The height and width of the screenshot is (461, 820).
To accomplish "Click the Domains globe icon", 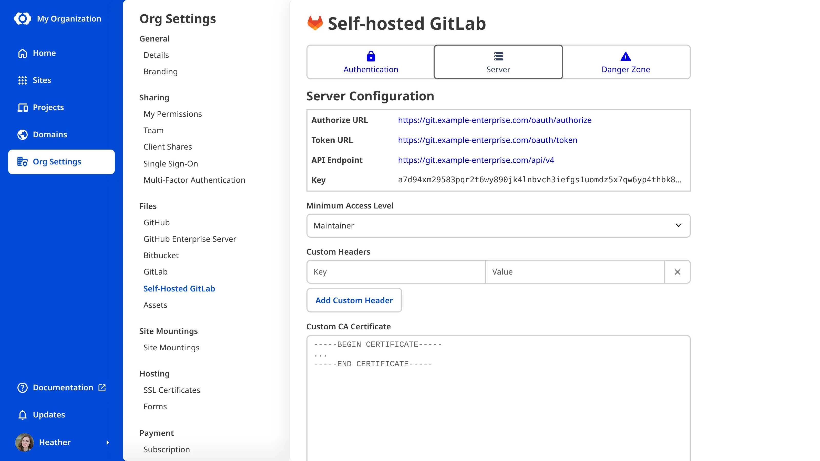I will tap(22, 134).
